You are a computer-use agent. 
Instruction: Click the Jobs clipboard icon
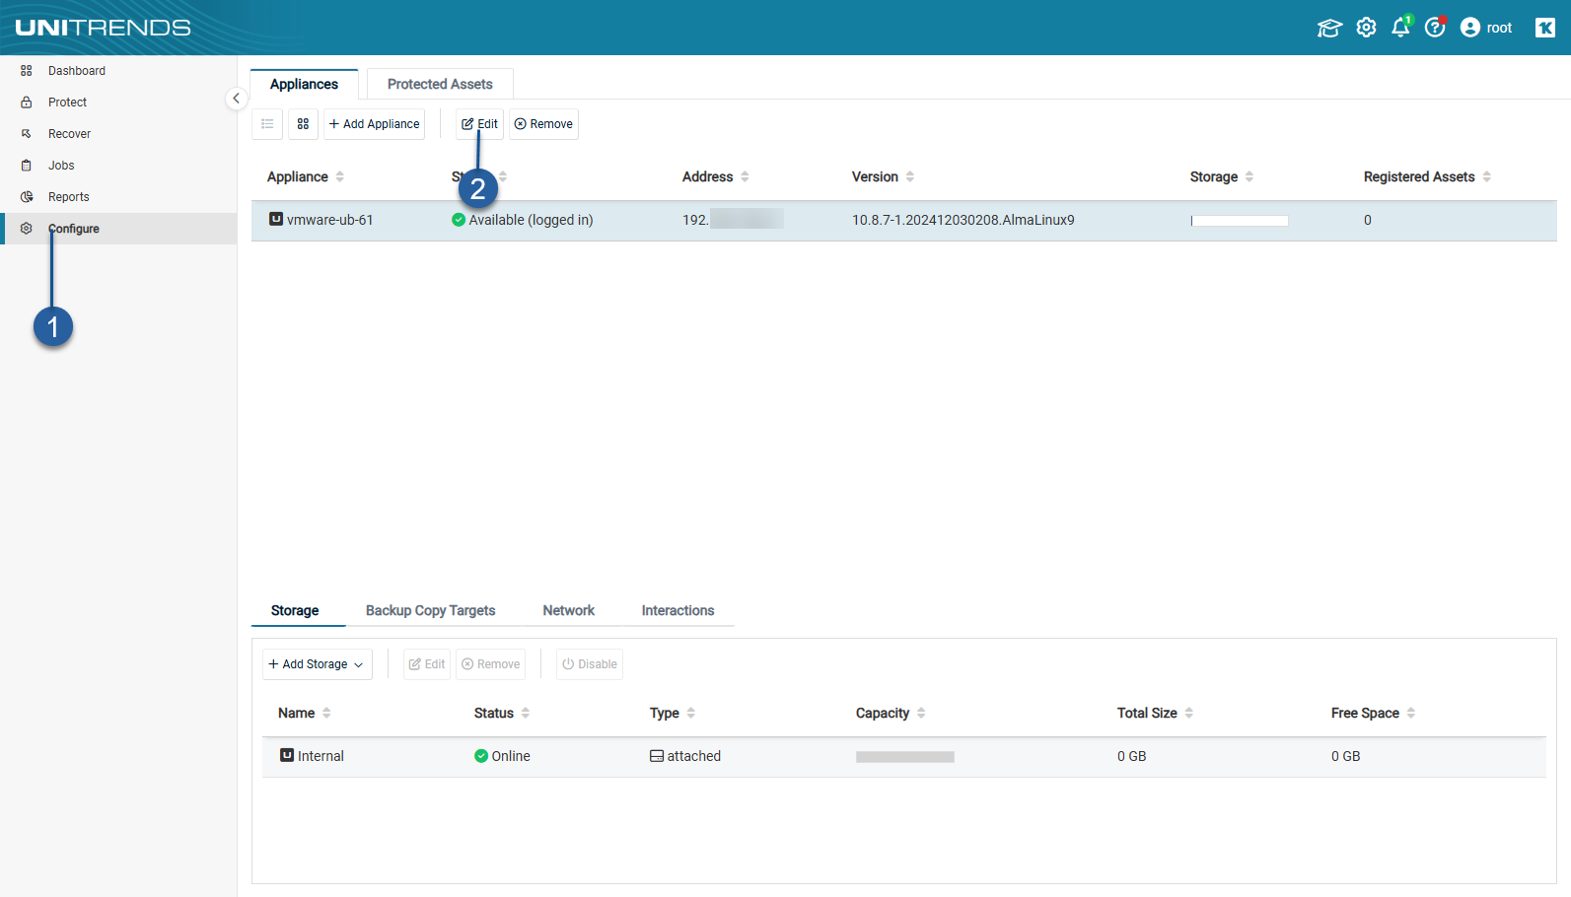(27, 166)
